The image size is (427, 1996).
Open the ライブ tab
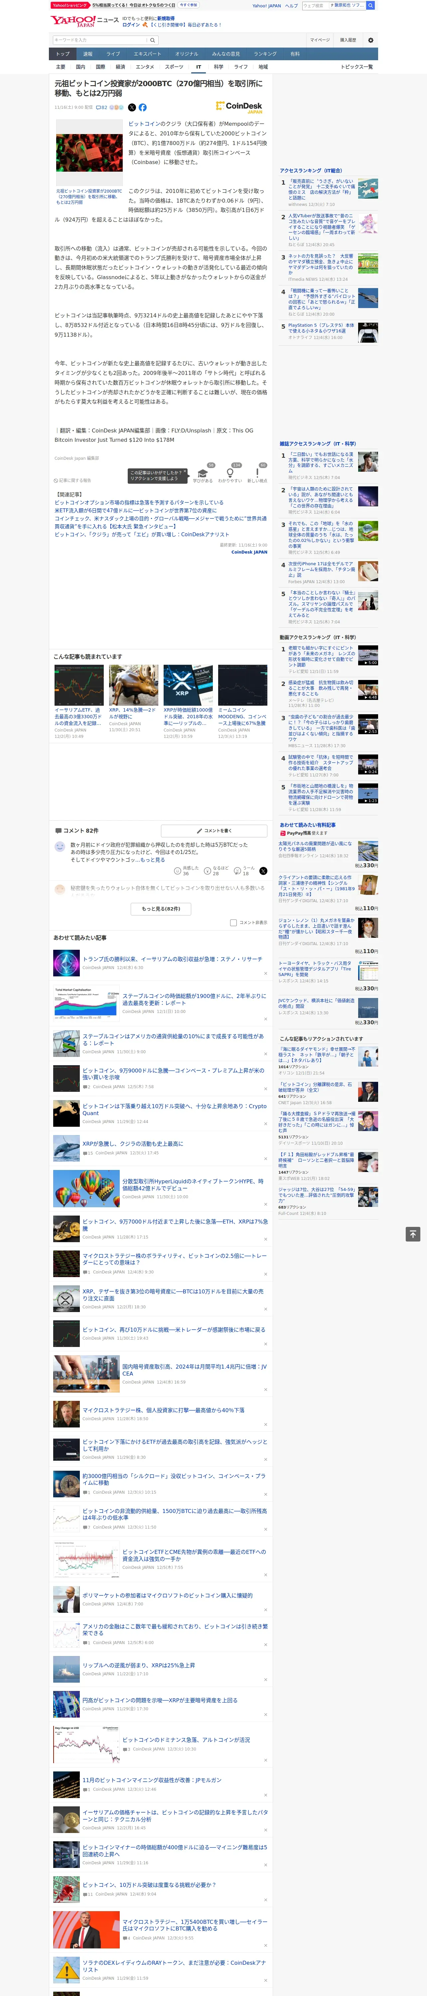[113, 54]
